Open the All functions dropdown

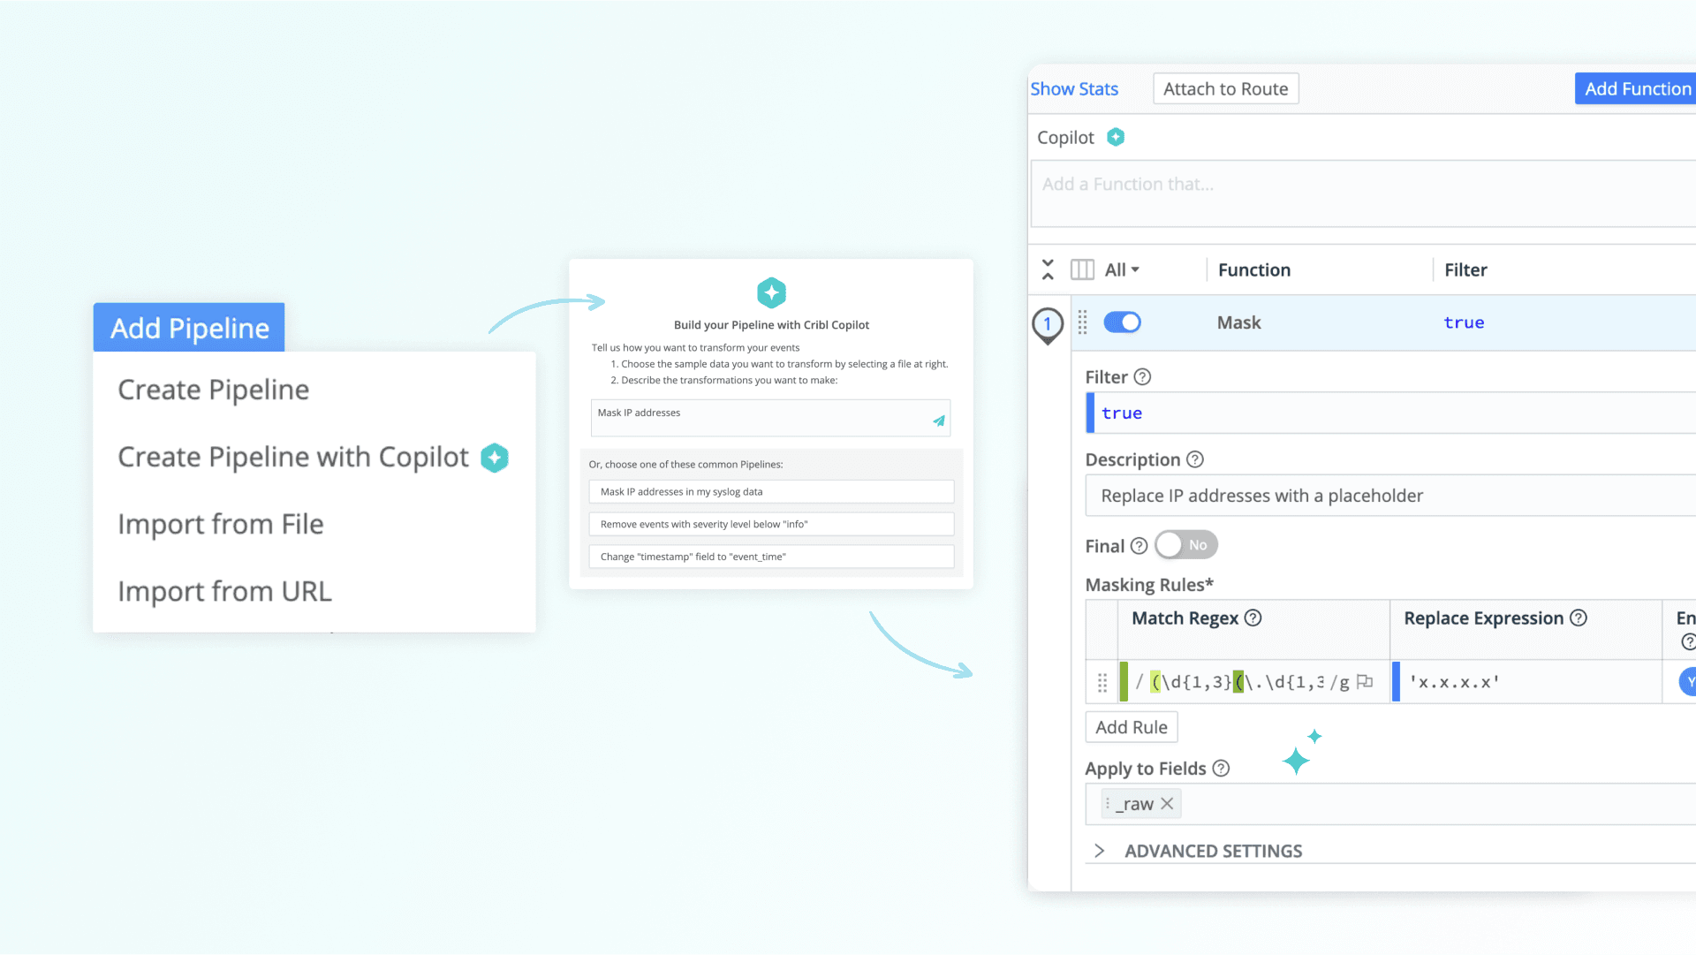point(1122,269)
